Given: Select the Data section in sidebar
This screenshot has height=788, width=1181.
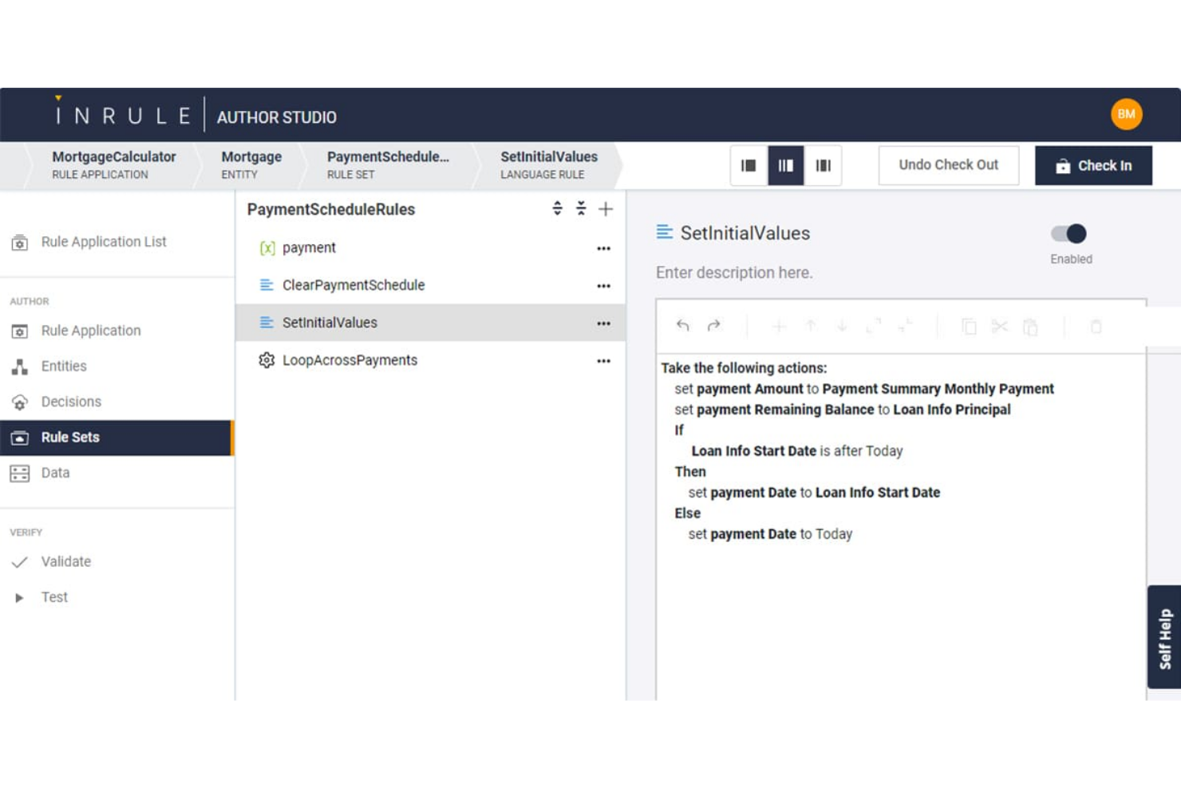Looking at the screenshot, I should [19, 473].
